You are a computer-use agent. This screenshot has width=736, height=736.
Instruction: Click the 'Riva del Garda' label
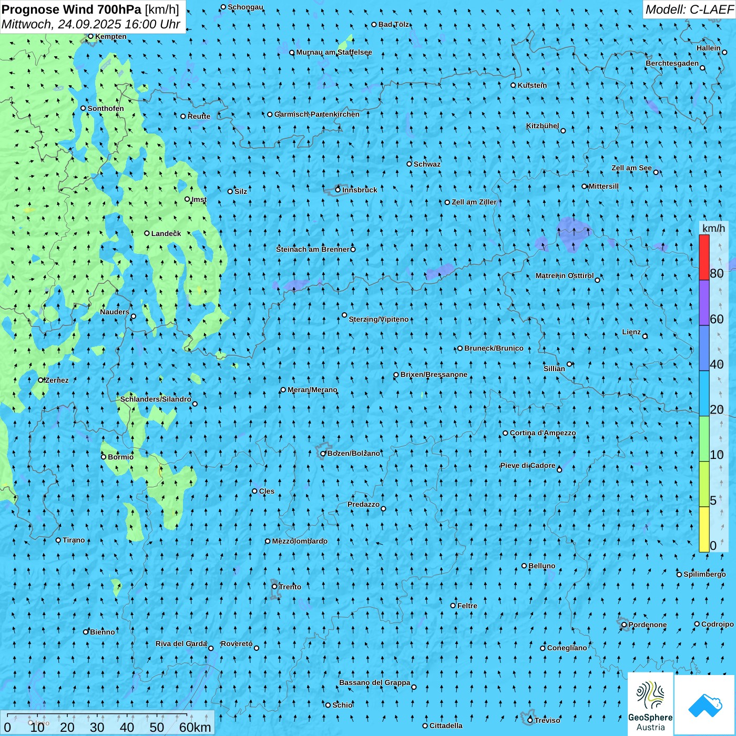pos(181,643)
